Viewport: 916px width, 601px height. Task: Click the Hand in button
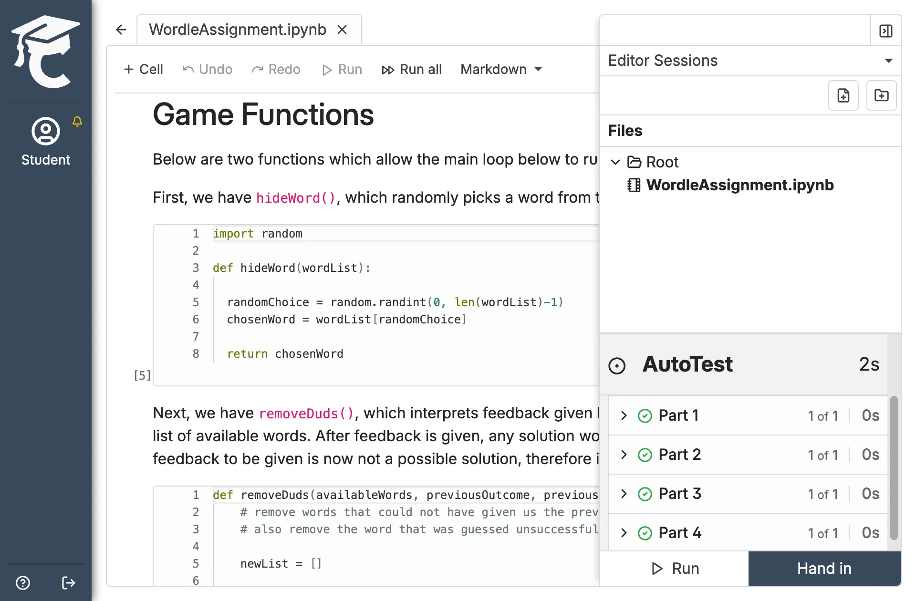(x=824, y=569)
